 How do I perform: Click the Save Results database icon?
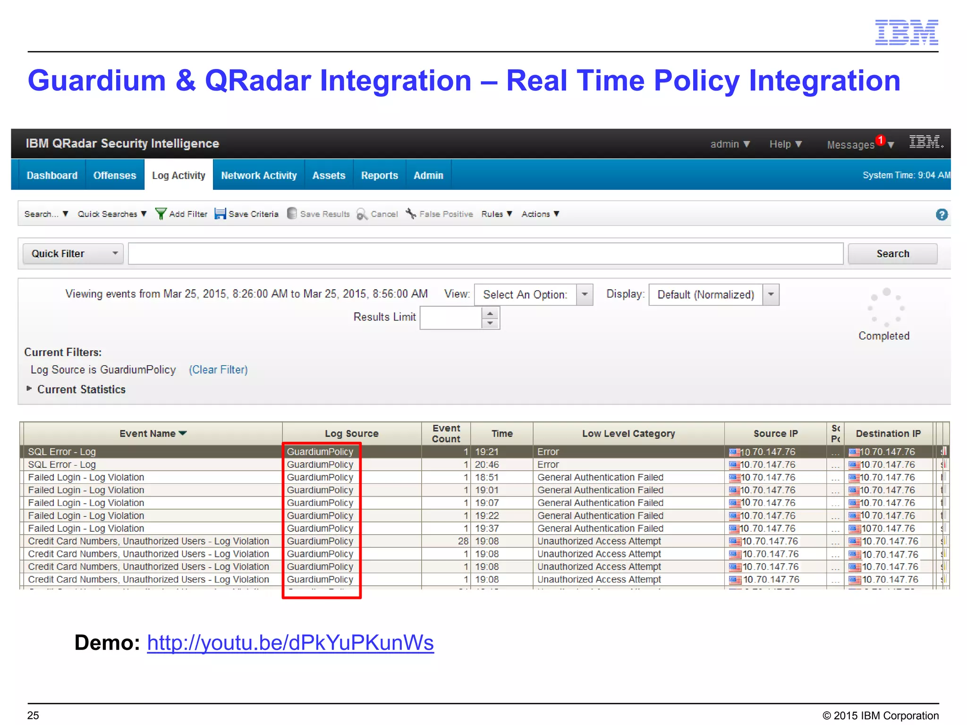click(x=292, y=214)
